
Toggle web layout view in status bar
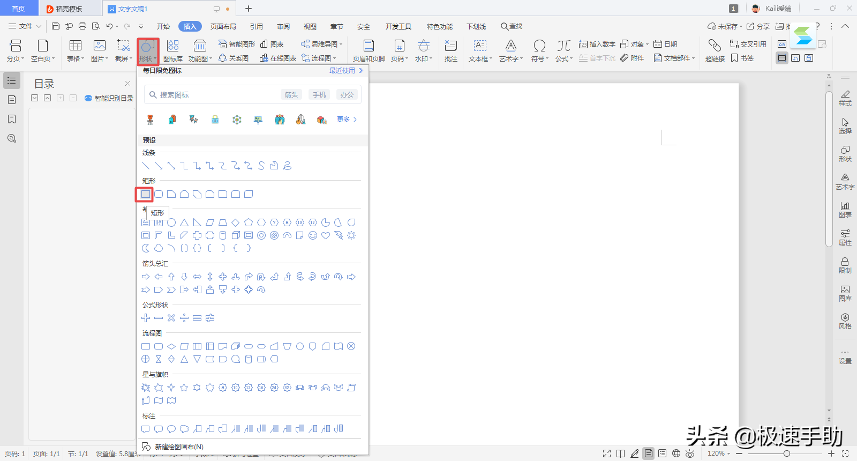(x=676, y=453)
